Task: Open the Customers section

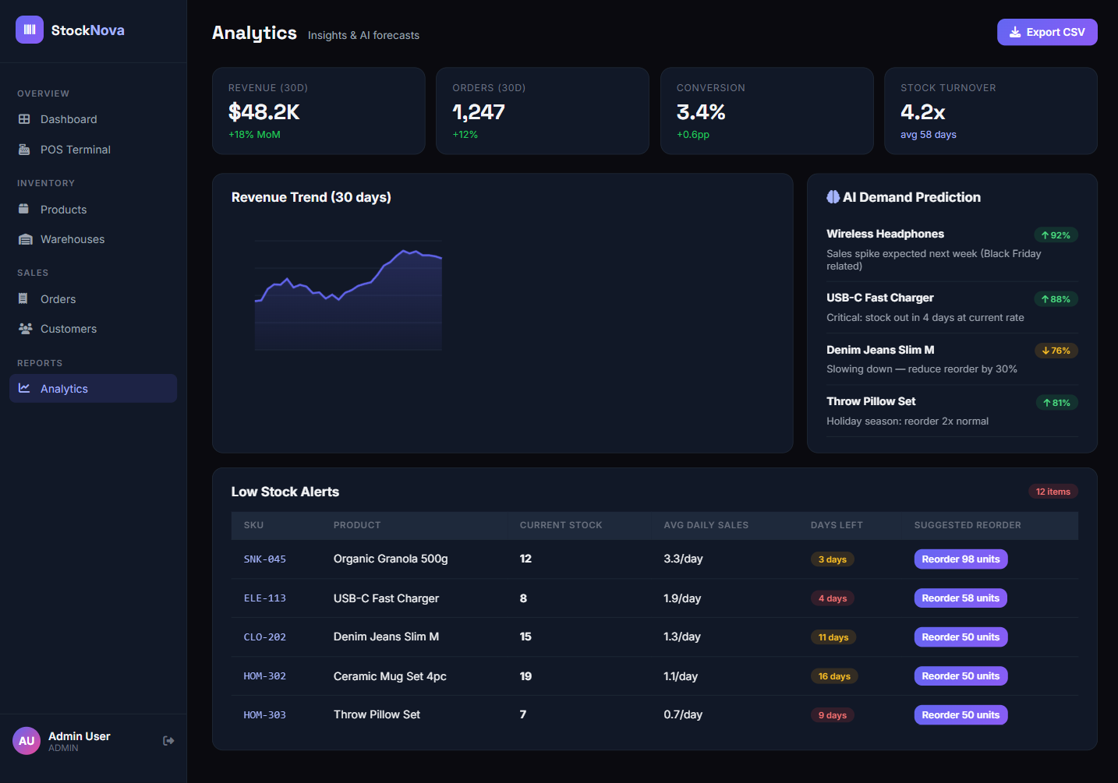Action: (93, 329)
